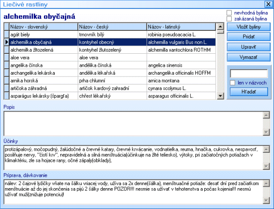Click the Príprava, dávkovanie scrollbar up arrow

[x=266, y=184]
